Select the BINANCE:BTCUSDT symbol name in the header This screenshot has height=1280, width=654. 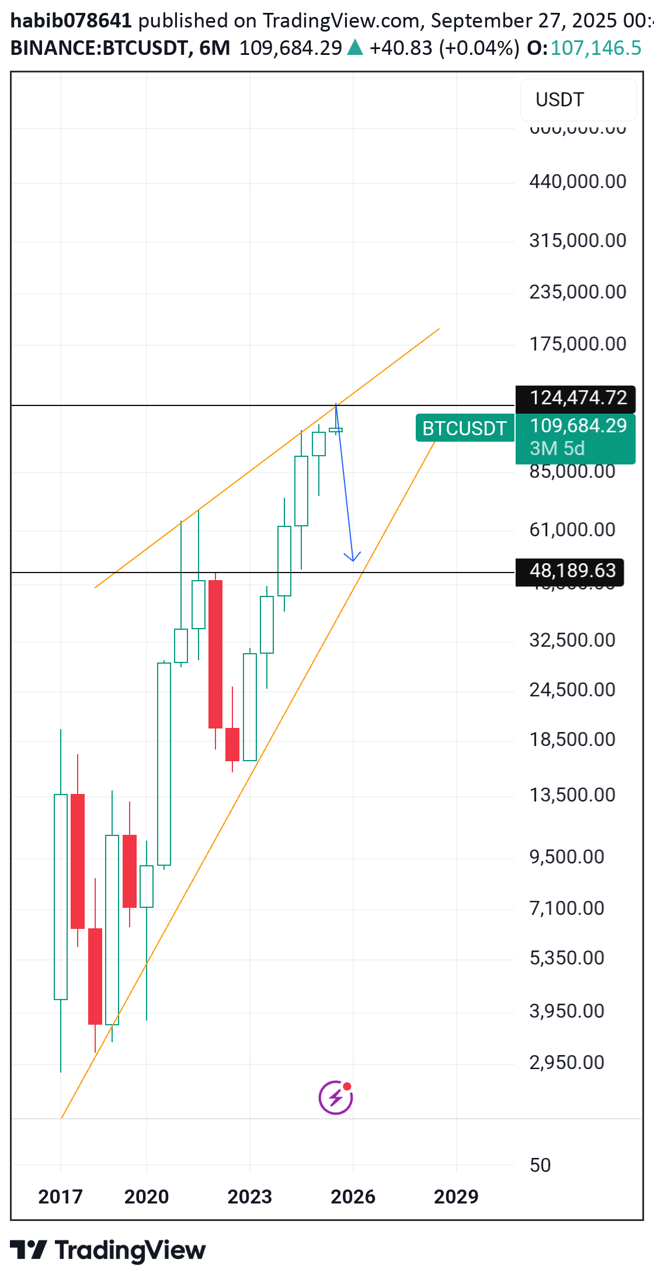tap(99, 48)
